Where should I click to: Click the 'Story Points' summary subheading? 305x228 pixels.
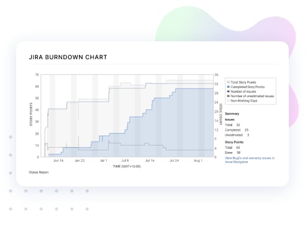tap(234, 142)
